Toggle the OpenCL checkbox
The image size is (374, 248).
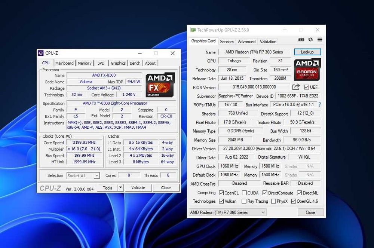[221, 193]
